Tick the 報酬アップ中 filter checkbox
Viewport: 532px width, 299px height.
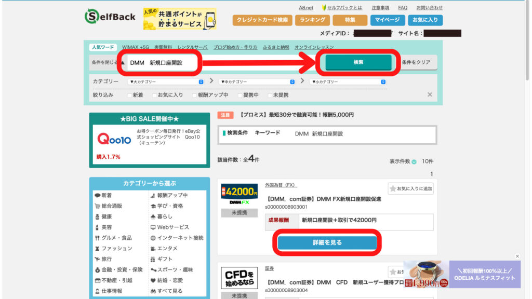(194, 96)
